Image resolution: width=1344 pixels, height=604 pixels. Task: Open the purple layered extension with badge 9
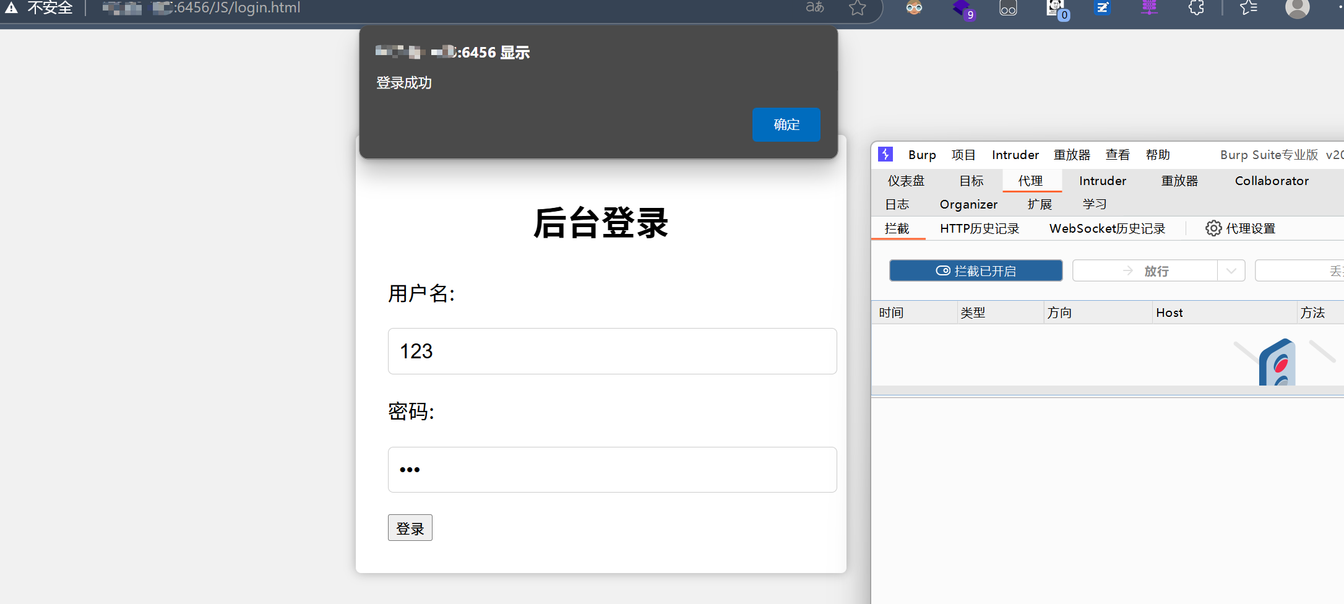point(963,9)
